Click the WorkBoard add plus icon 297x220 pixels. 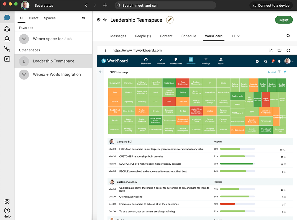point(257,61)
